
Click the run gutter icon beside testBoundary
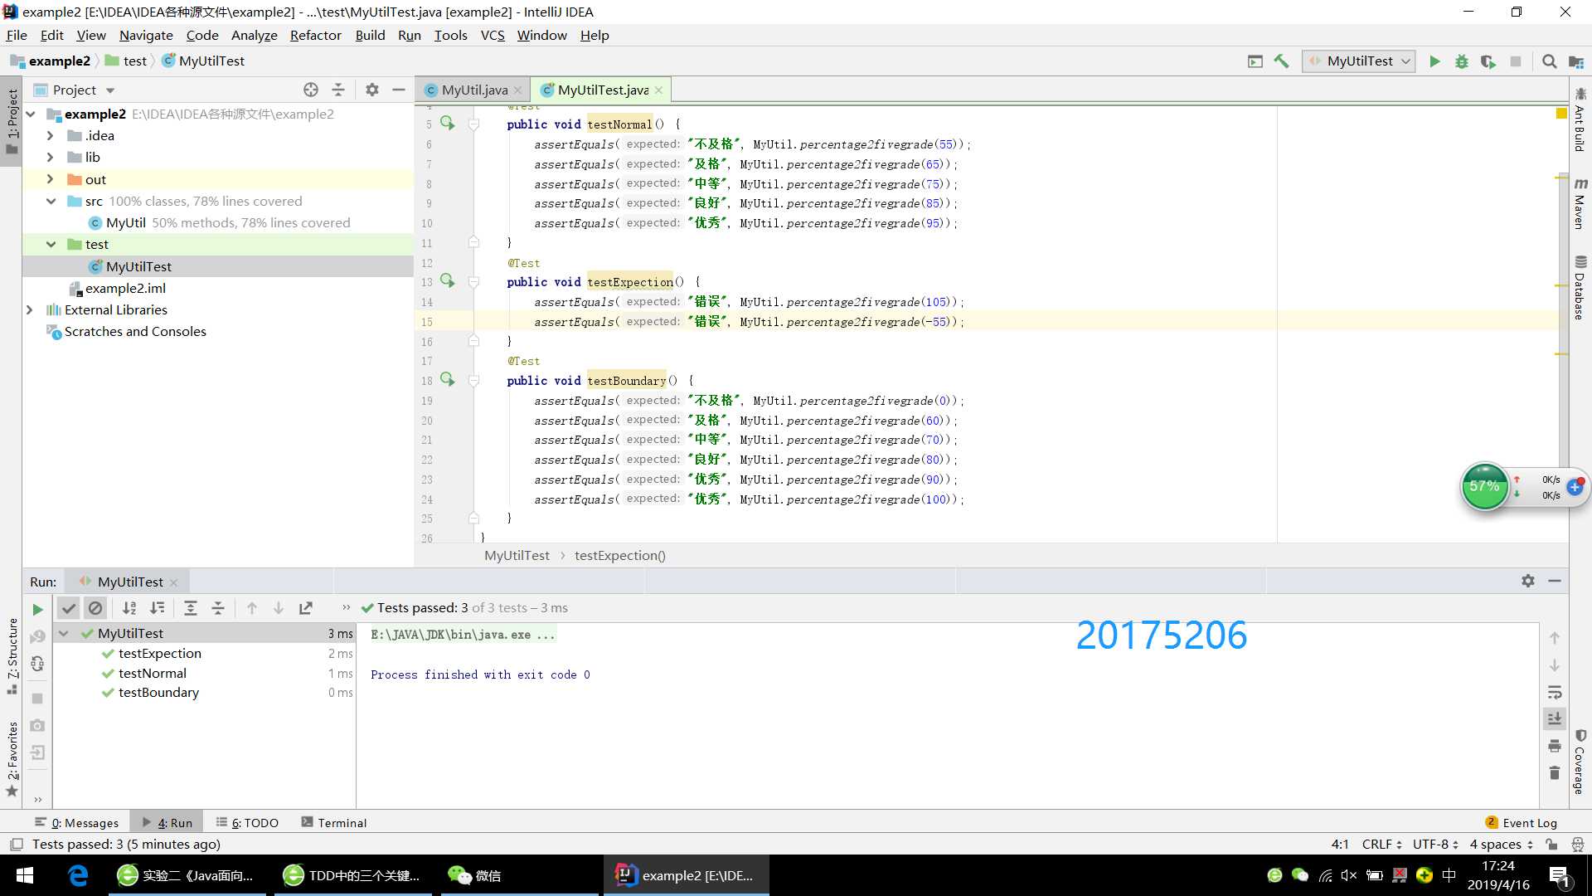tap(448, 380)
